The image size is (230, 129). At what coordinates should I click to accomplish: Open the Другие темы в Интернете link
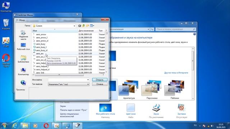[x=176, y=73]
